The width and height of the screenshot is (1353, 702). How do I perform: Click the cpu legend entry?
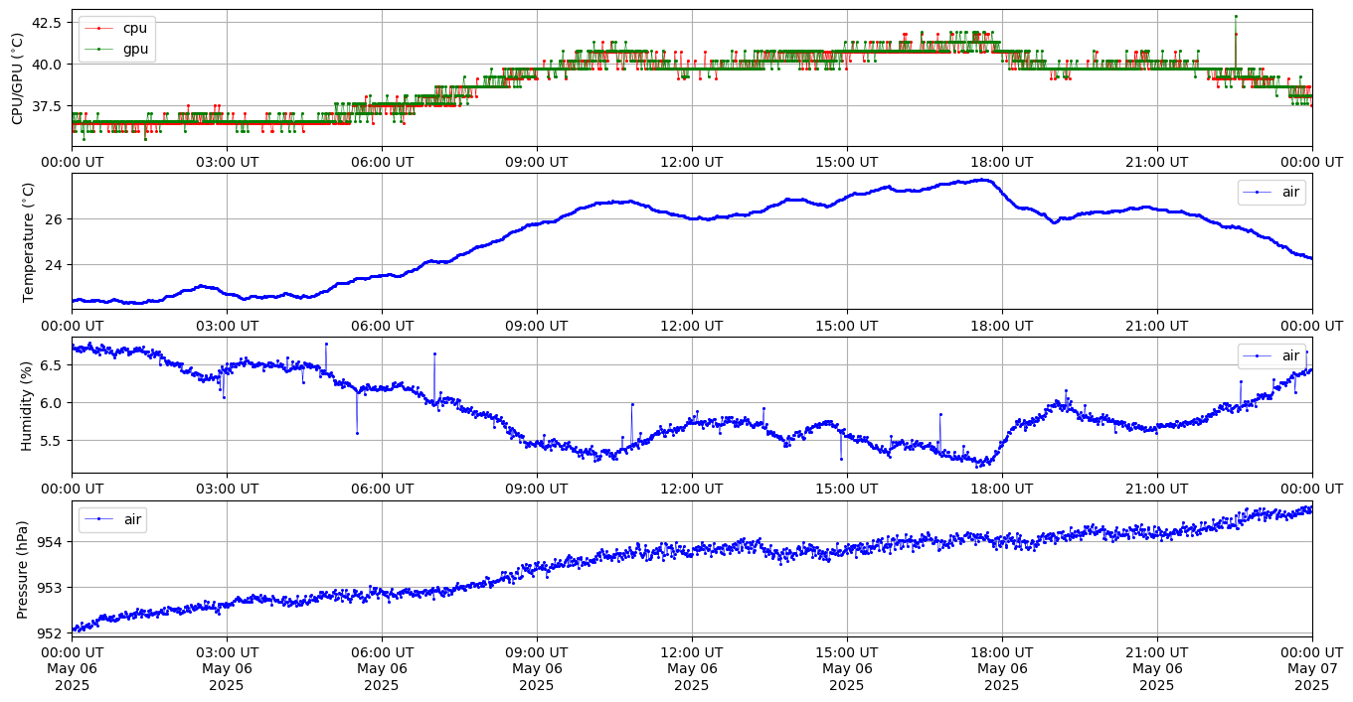pos(116,28)
